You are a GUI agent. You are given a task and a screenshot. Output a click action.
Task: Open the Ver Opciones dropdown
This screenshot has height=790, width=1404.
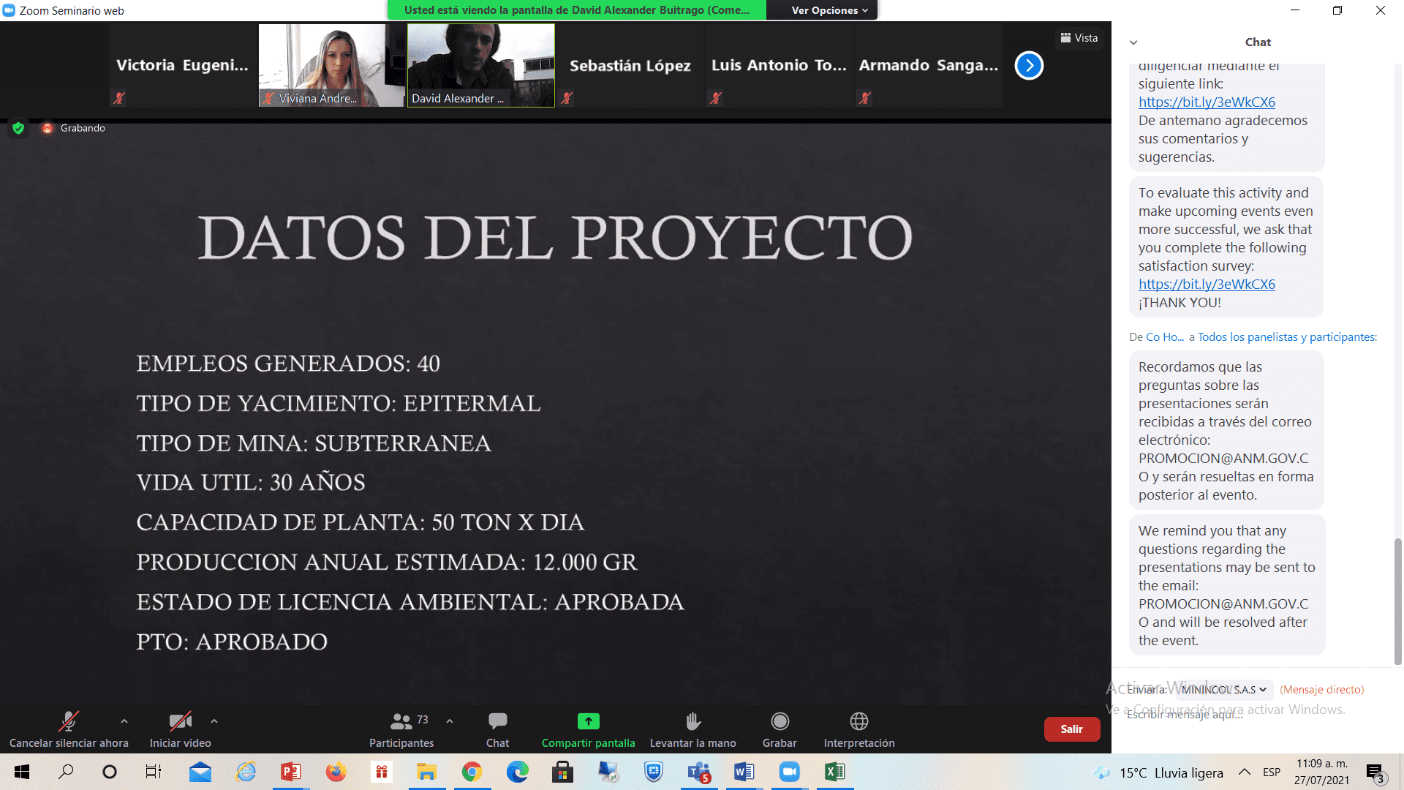pyautogui.click(x=829, y=10)
